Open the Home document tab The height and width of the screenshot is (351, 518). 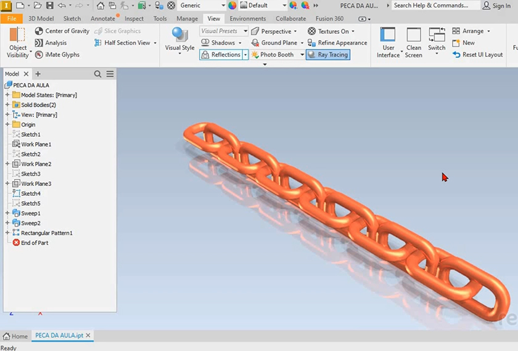pos(15,336)
